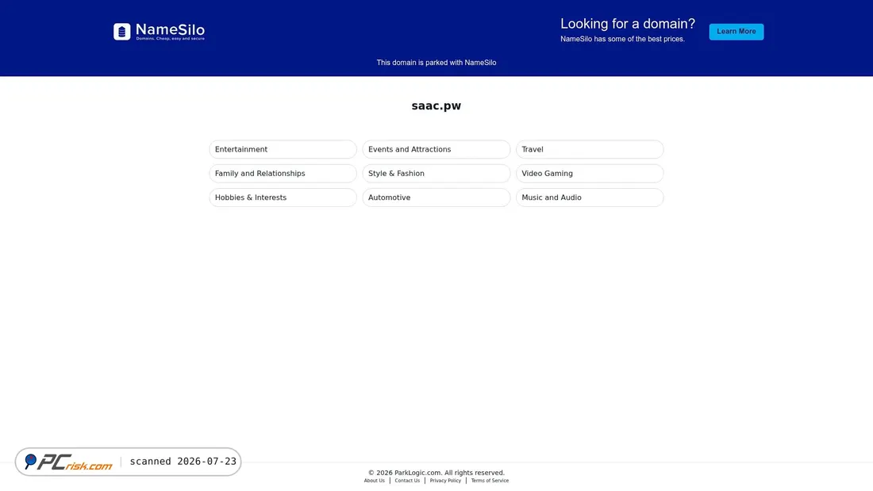Open the About Us footer link

374,481
